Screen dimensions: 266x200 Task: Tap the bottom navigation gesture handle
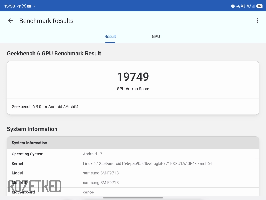tap(133, 198)
